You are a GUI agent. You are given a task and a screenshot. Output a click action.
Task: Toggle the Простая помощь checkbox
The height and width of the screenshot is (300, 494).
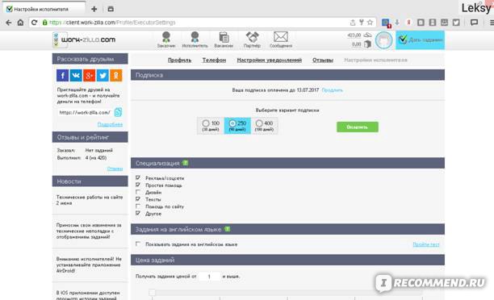(x=138, y=185)
